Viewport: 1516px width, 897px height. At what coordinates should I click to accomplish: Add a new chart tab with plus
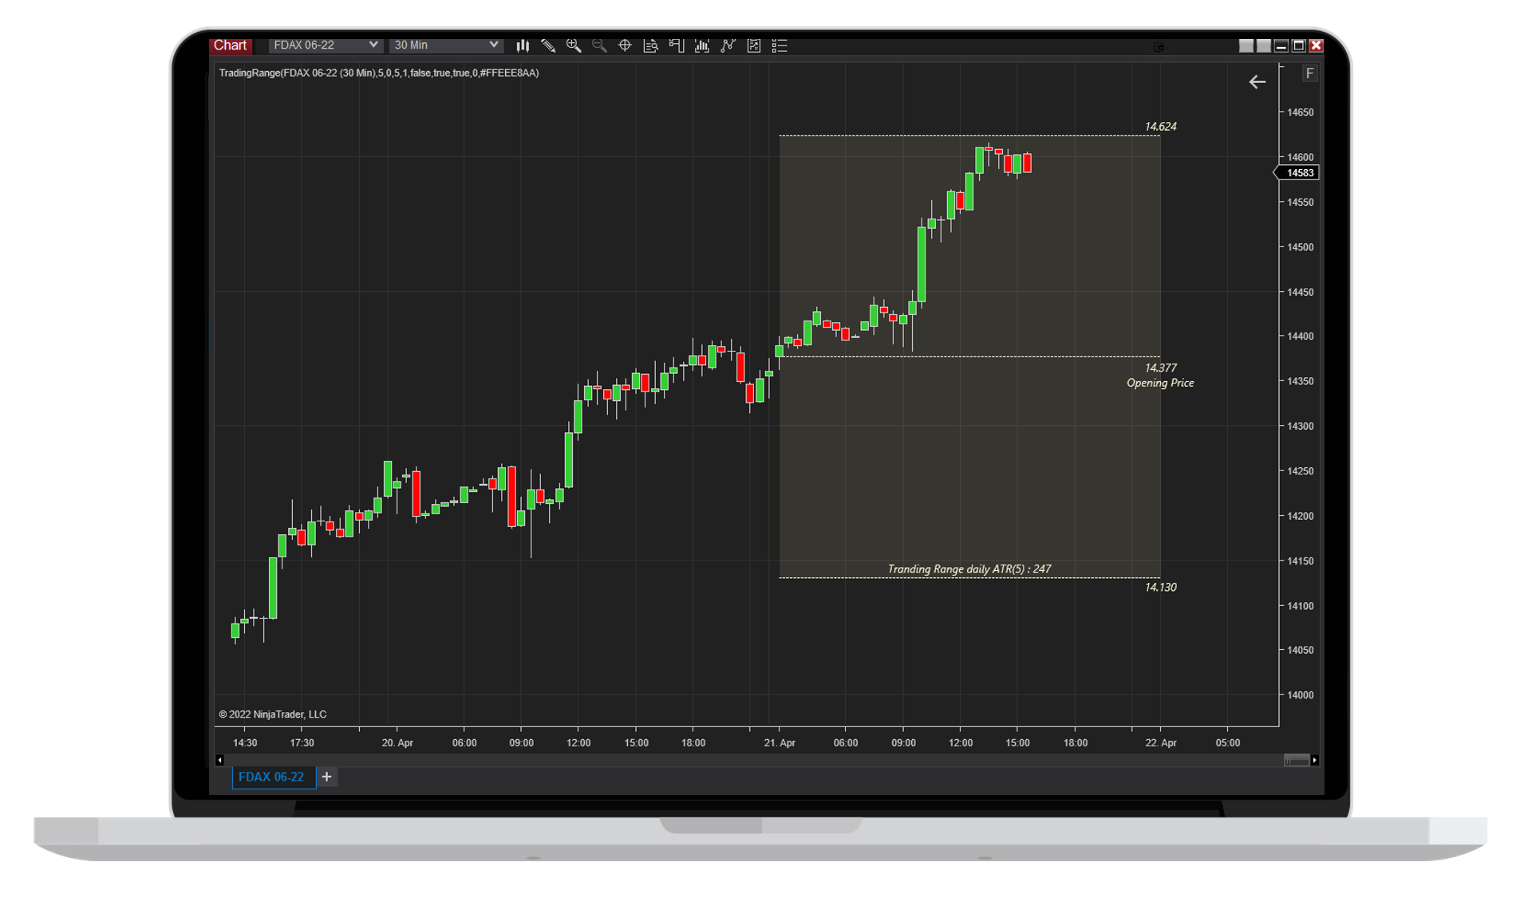[x=326, y=777]
